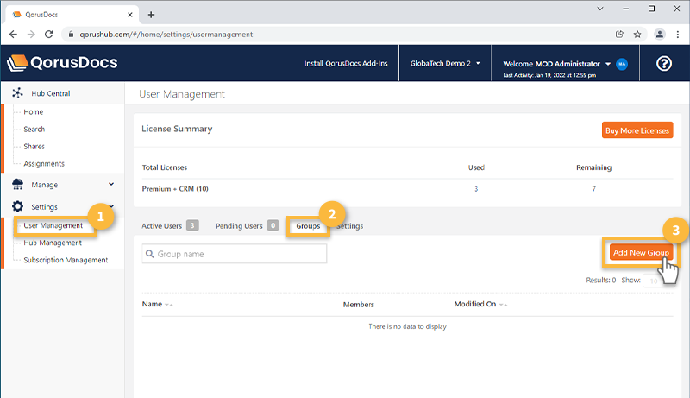Click the browser back arrow
The height and width of the screenshot is (398, 690).
point(13,35)
